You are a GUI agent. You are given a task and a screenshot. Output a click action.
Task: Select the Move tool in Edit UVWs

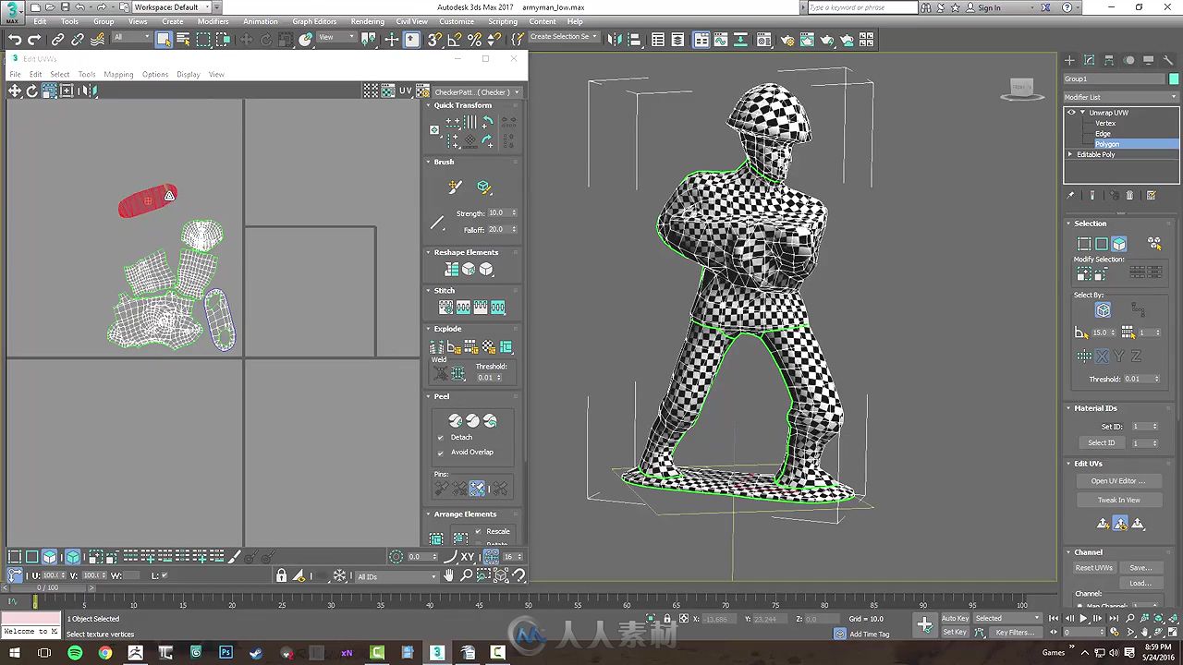pos(15,91)
